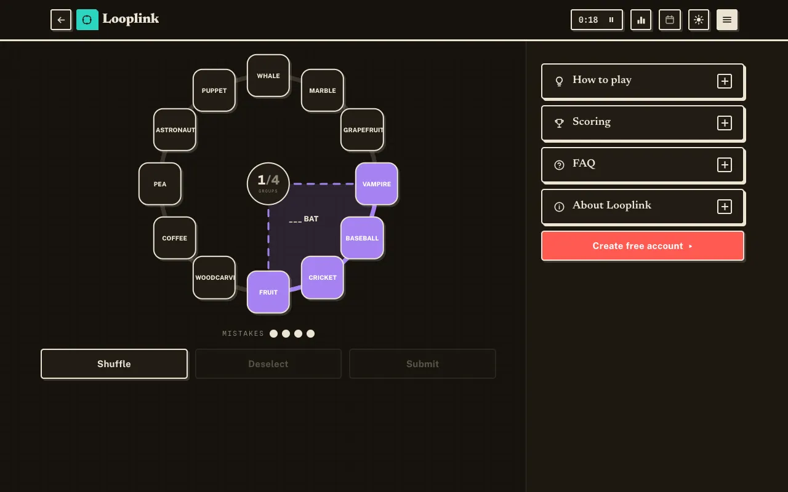
Task: Select the ASTRONAUT tile
Action: tap(175, 130)
